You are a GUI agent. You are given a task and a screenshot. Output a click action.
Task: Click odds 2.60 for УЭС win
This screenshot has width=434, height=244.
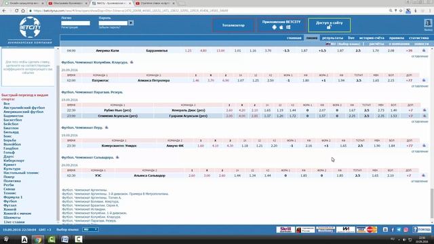[x=191, y=176]
